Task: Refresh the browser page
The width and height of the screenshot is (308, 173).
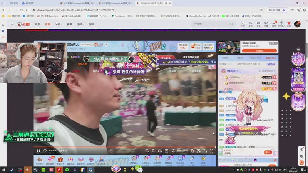Action: [22, 10]
